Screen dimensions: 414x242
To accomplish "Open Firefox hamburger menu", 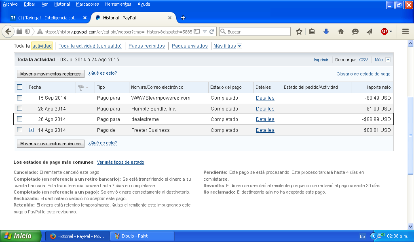I will point(406,31).
